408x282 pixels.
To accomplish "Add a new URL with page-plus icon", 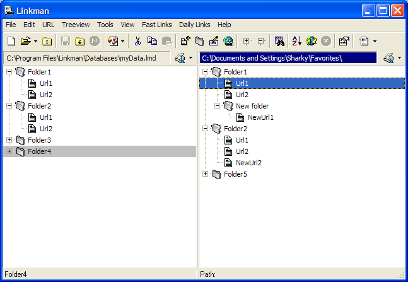I will click(x=185, y=41).
